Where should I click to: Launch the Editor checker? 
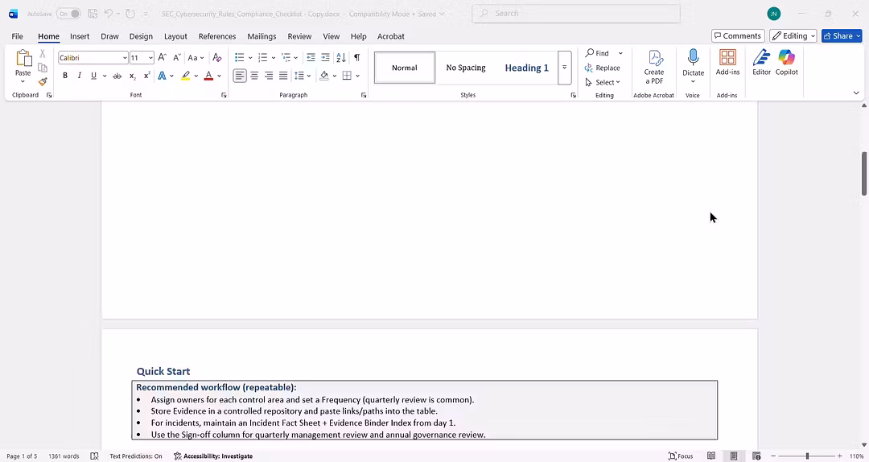pyautogui.click(x=761, y=62)
